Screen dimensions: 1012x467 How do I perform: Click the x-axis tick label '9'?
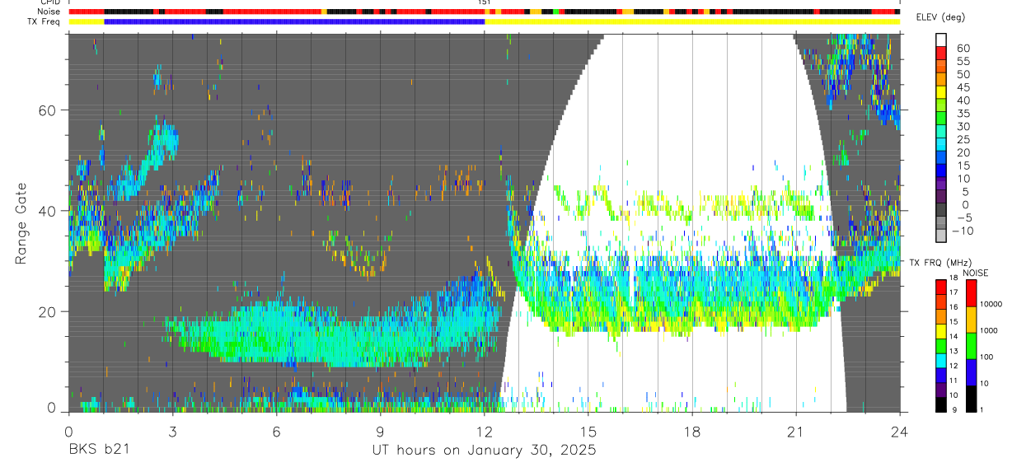click(380, 431)
